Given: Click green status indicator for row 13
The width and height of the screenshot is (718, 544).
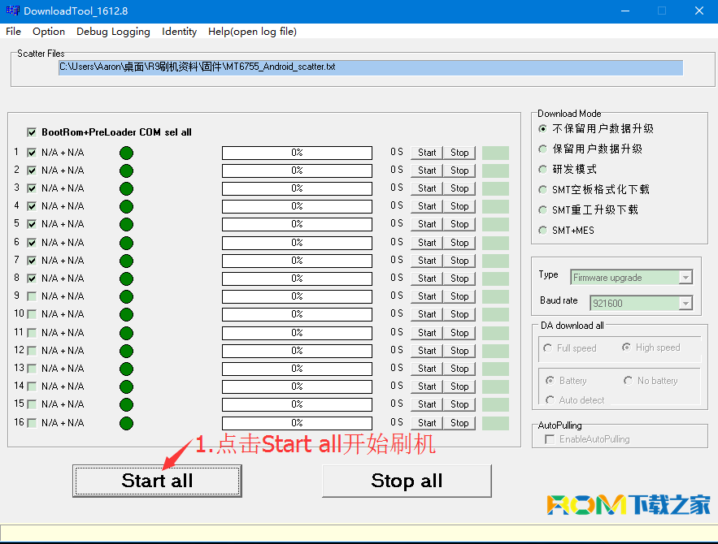Looking at the screenshot, I should point(126,369).
